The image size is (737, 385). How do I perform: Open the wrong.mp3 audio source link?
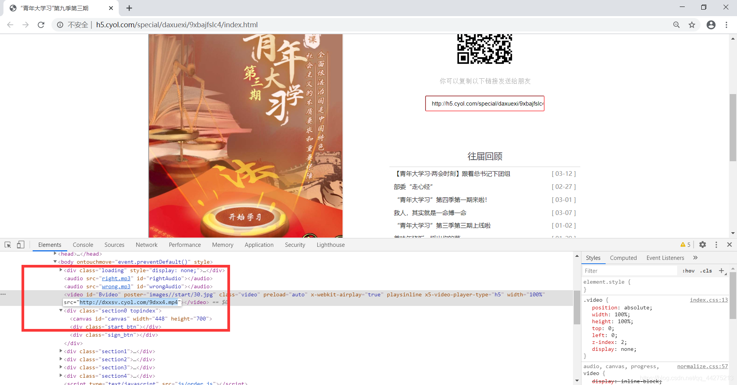pos(116,286)
